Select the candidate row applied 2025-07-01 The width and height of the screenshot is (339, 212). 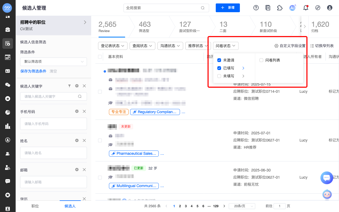click(x=100, y=140)
